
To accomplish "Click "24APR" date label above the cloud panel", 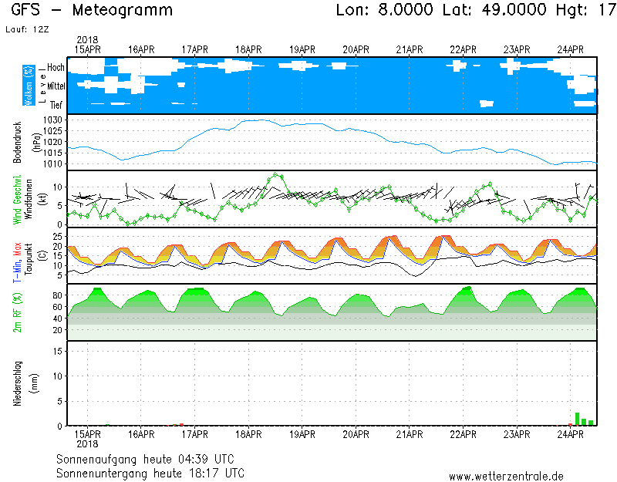I will pos(571,50).
